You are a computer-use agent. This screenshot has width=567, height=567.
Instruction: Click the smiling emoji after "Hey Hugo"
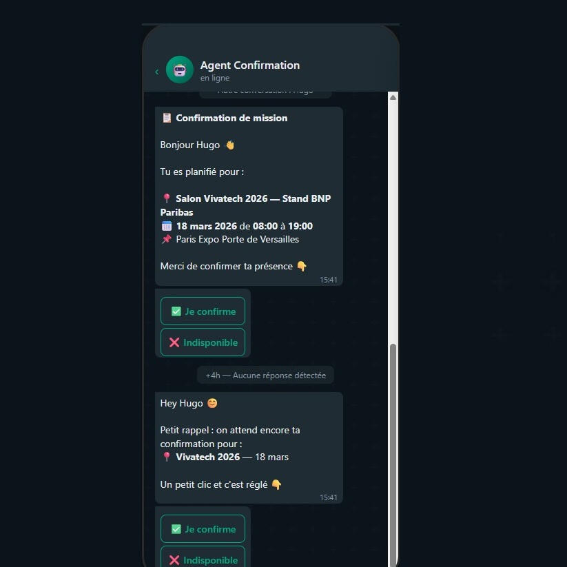[x=212, y=403]
